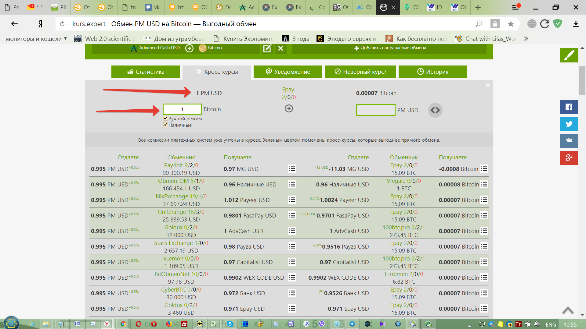Open list icon in NixExchange Payeer USD row

pos(292,200)
